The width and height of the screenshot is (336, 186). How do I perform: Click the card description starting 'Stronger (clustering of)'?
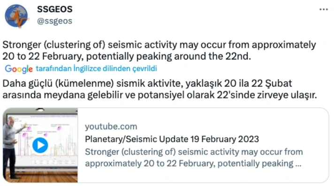click(x=194, y=157)
